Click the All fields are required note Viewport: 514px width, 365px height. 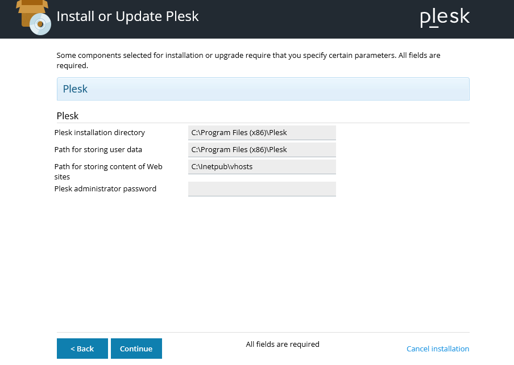pos(283,344)
